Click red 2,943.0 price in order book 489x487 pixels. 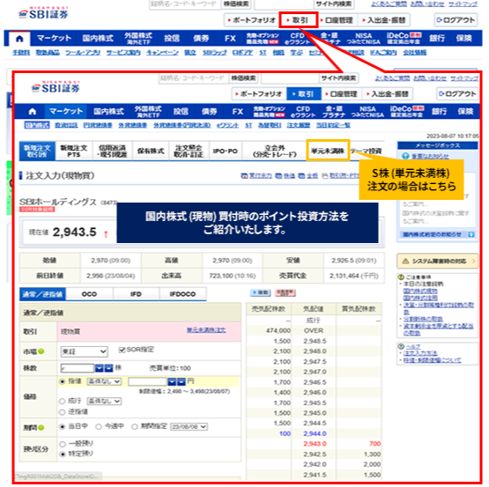(x=315, y=444)
